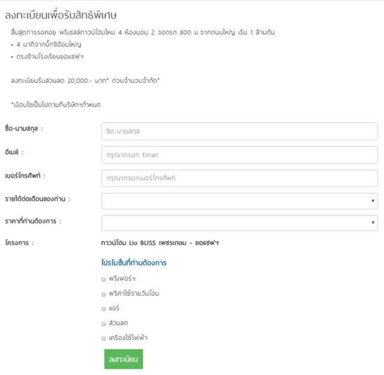The width and height of the screenshot is (384, 375).
Task: Click the ลงทะเบียนเพื่อรับสิทธิพิเศษ page heading
Action: (x=61, y=15)
